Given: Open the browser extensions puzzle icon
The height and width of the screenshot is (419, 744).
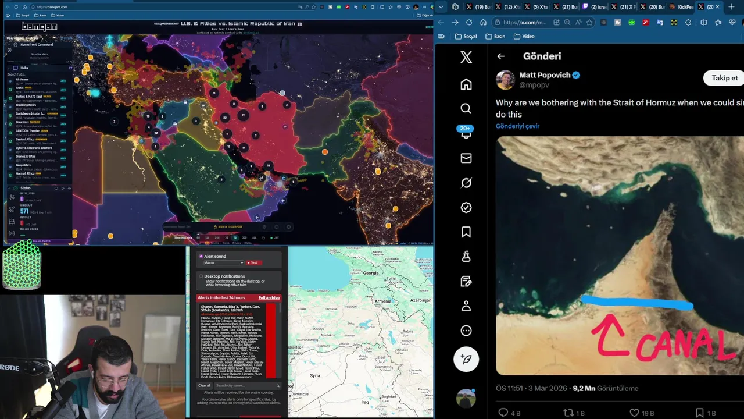Looking at the screenshot, I should [688, 22].
